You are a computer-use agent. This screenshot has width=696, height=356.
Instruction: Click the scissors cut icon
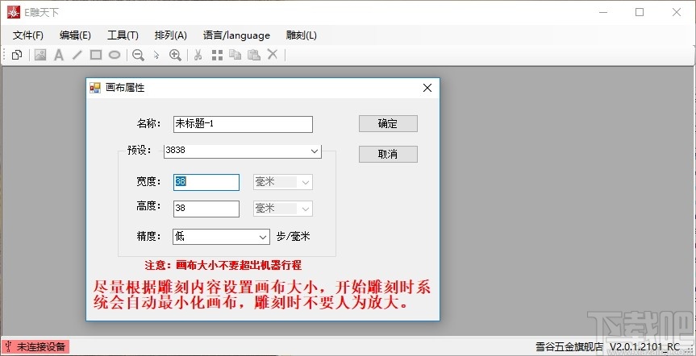[198, 55]
